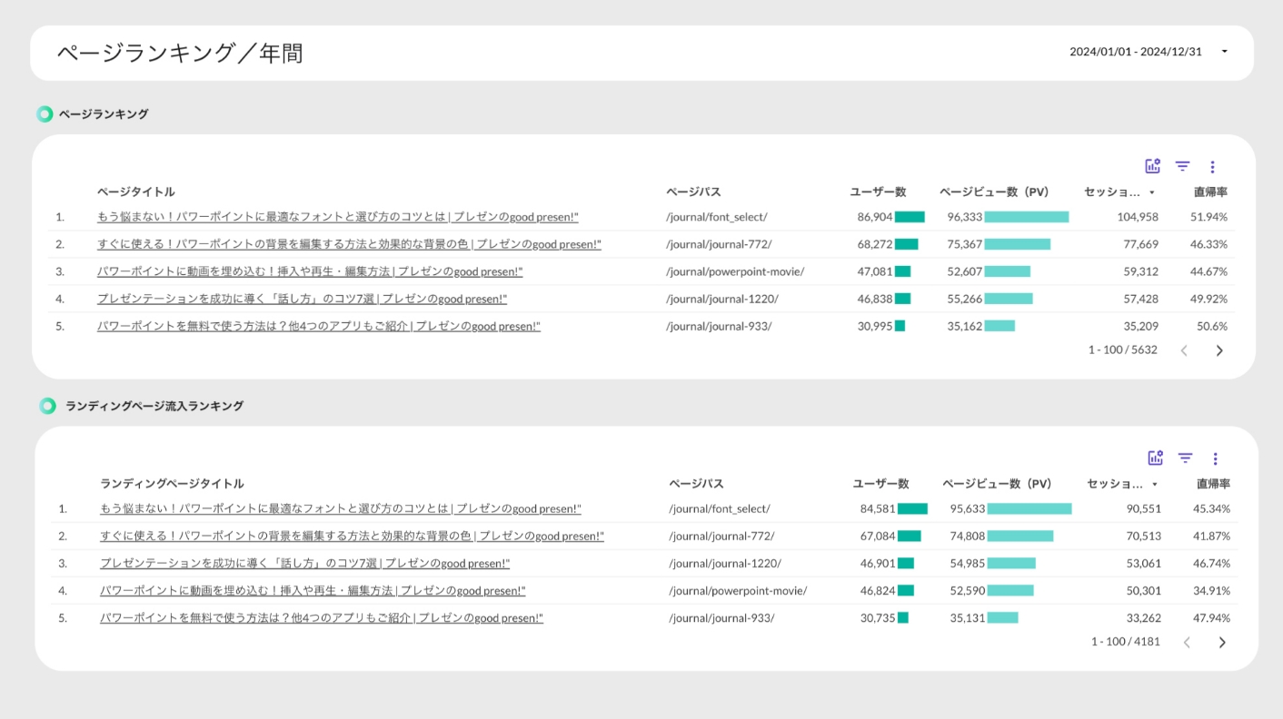
Task: Go to previous page of landing page table
Action: point(1187,643)
